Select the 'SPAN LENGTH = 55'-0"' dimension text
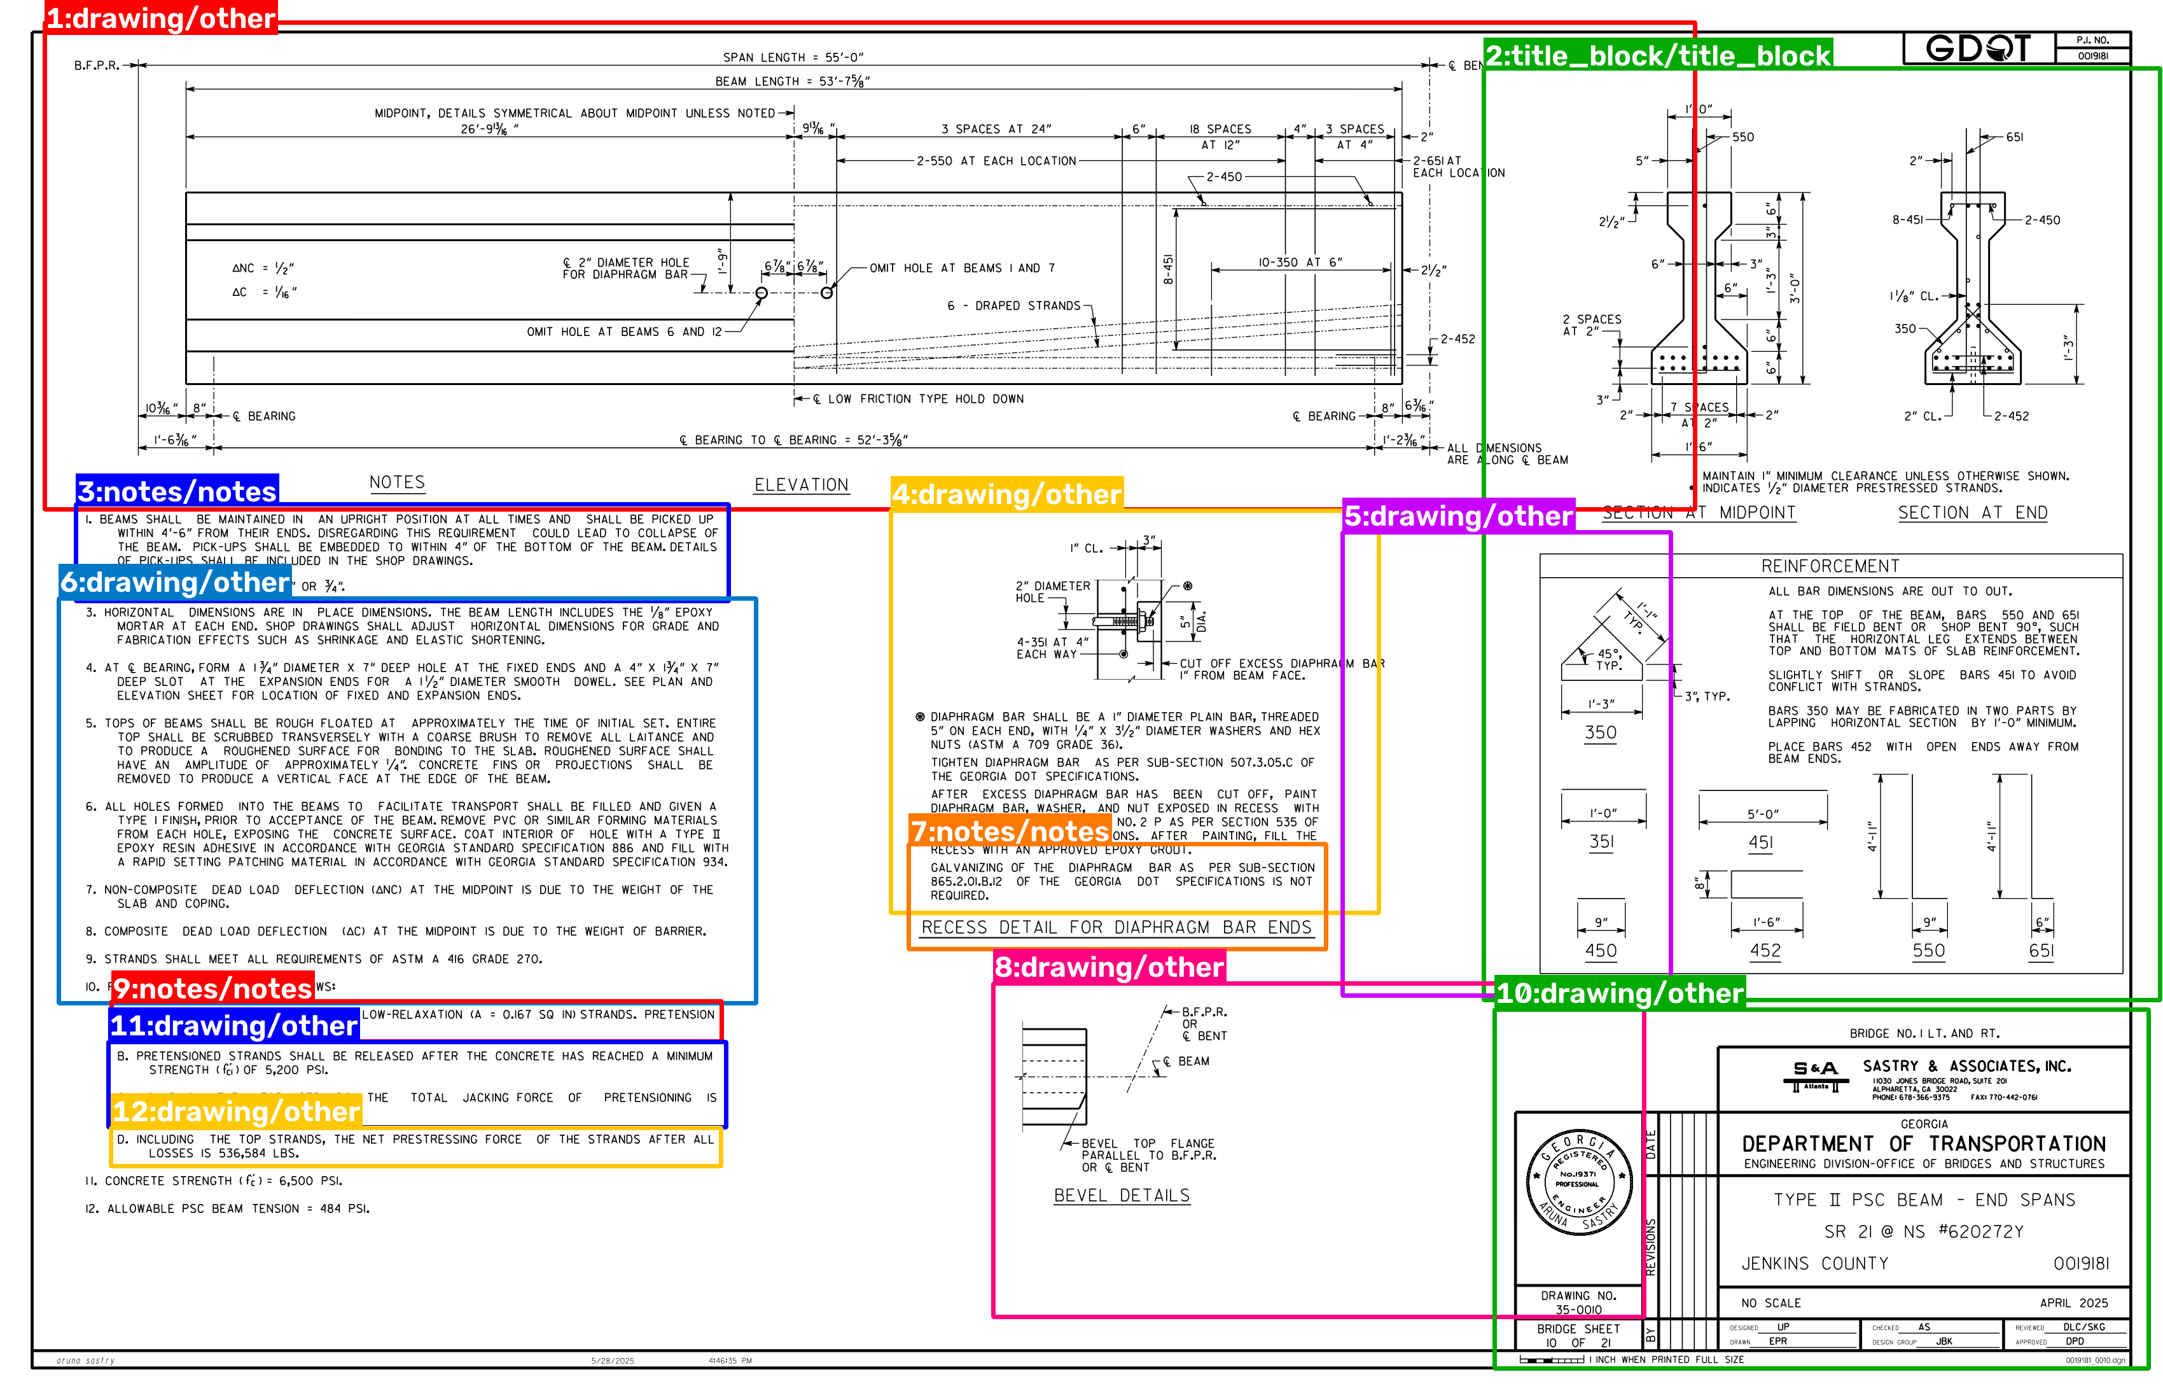The width and height of the screenshot is (2163, 1400). click(x=793, y=57)
